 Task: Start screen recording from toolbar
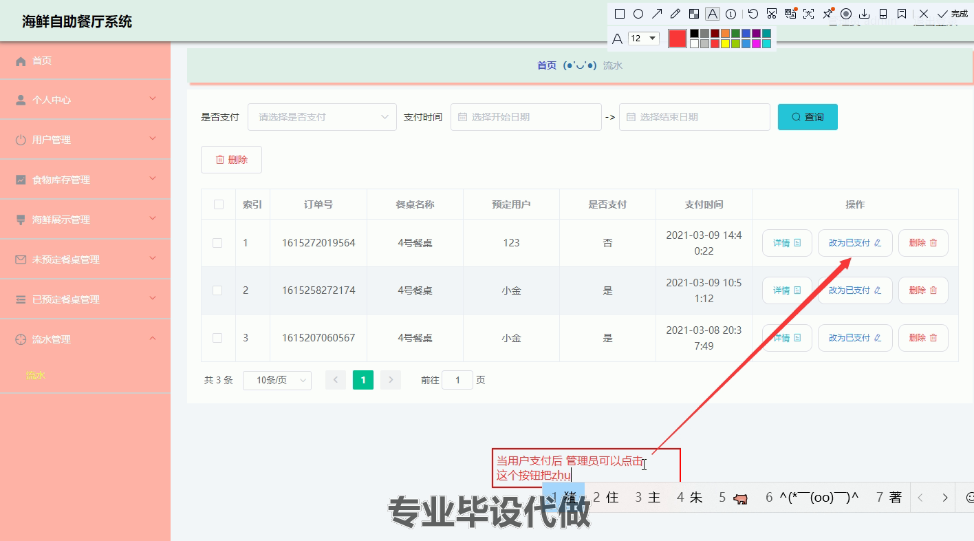(x=846, y=14)
